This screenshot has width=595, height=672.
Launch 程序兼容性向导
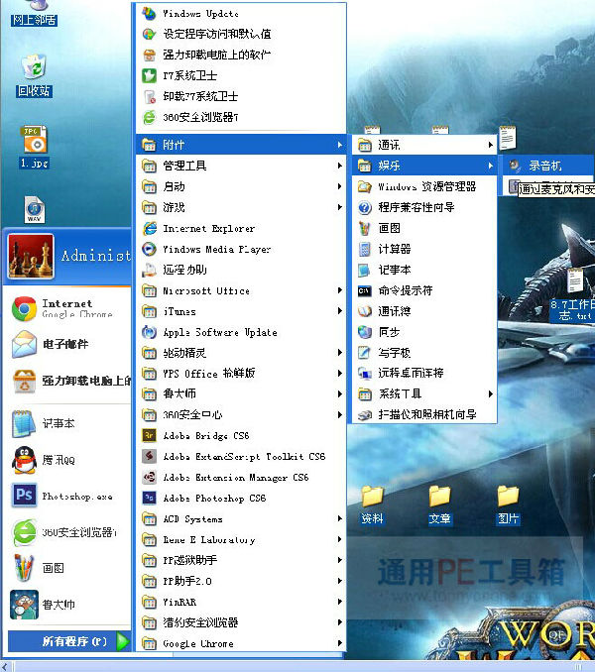pyautogui.click(x=424, y=207)
